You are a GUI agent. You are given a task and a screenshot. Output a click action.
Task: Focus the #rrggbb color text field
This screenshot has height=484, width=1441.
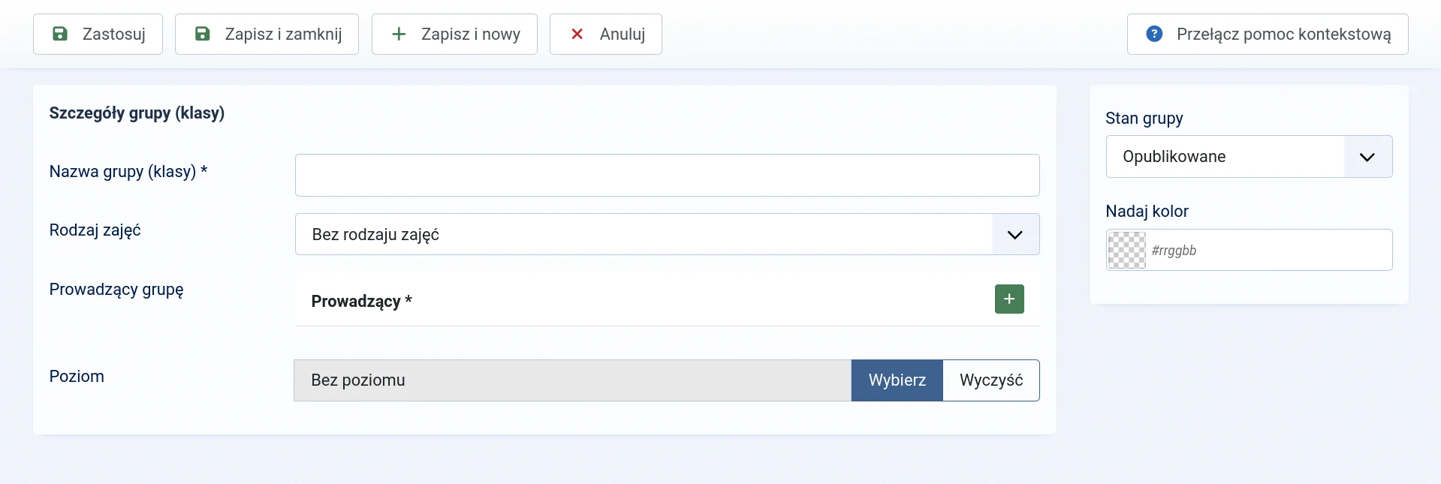pos(1268,250)
